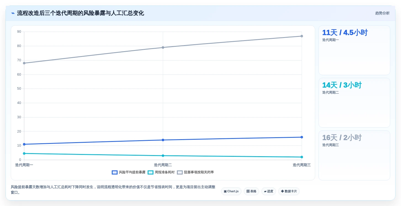Image resolution: width=401 pixels, height=206 pixels.
Task: Click the 趋势分析 label in the header
Action: pos(382,13)
